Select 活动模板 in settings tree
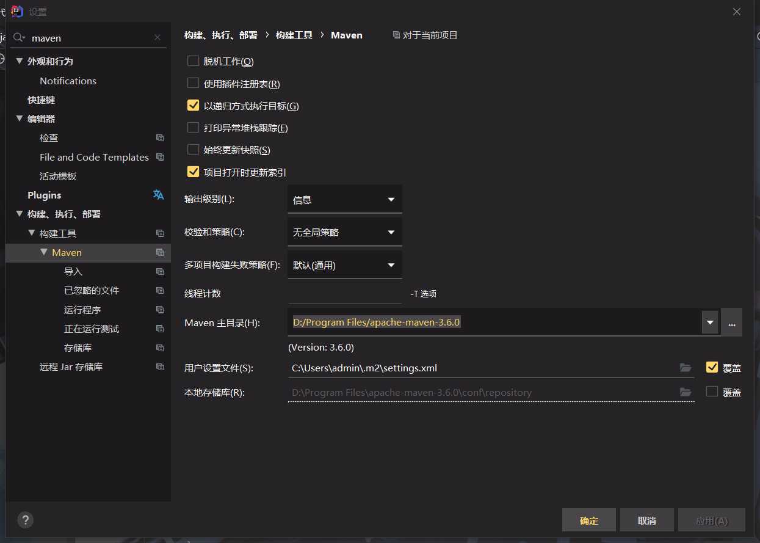 click(x=58, y=176)
